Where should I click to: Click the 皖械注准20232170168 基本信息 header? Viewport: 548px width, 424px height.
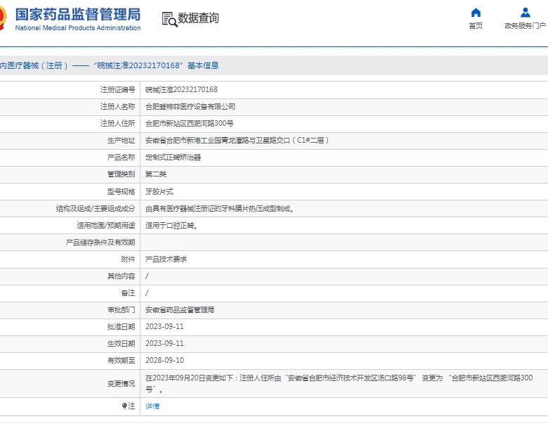(156, 65)
